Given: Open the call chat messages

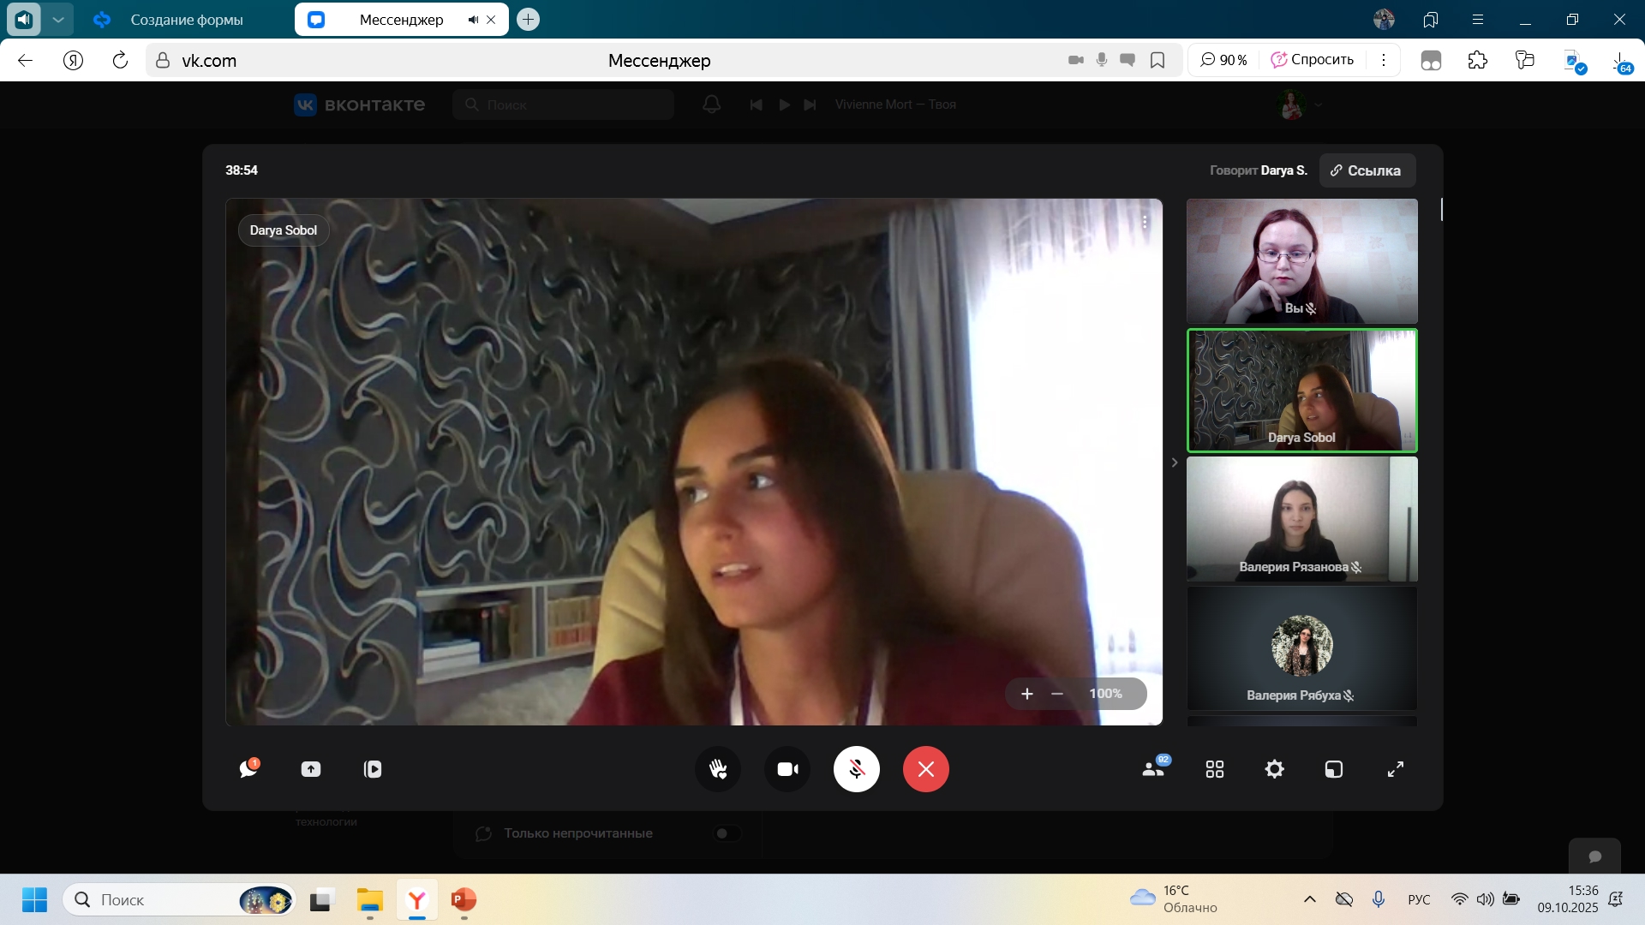Looking at the screenshot, I should (x=248, y=769).
